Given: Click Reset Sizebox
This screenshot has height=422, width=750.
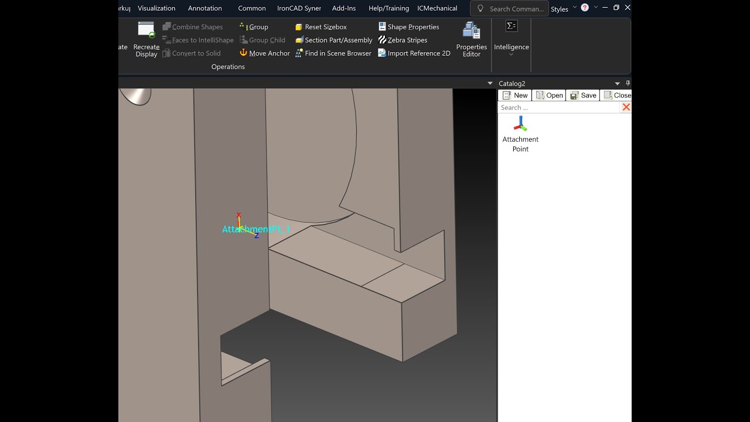Looking at the screenshot, I should [321, 27].
